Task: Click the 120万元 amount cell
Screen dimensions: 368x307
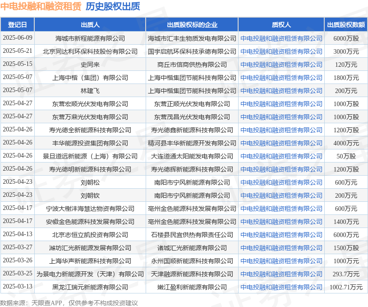Action: click(x=346, y=65)
